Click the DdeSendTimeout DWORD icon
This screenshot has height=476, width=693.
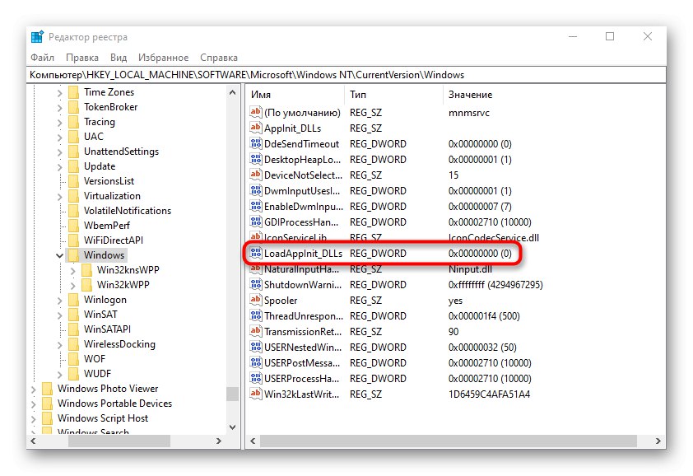pos(256,144)
